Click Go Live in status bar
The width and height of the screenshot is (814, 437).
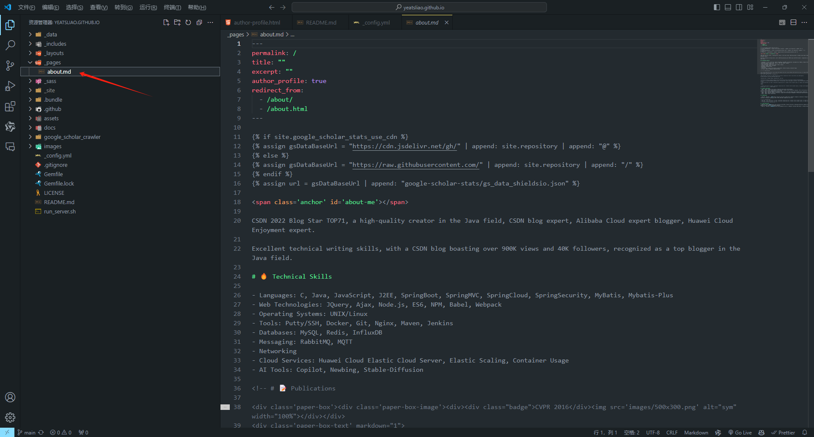(x=740, y=432)
